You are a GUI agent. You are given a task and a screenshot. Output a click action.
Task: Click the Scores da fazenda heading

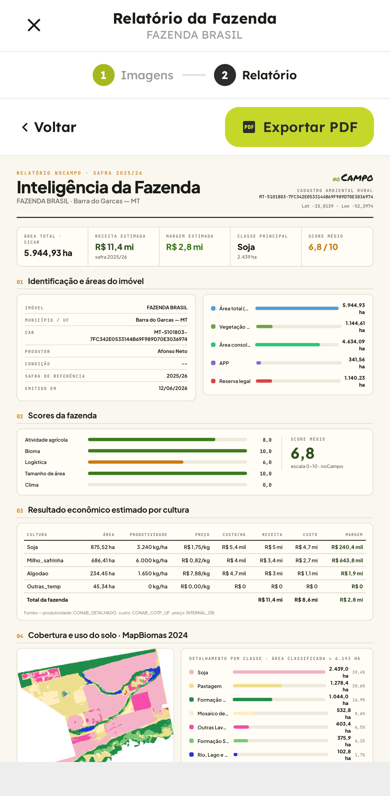coord(62,416)
